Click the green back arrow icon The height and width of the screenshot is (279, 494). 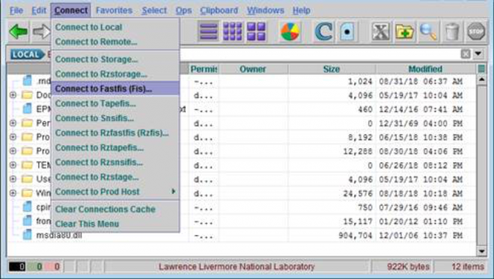(x=18, y=31)
